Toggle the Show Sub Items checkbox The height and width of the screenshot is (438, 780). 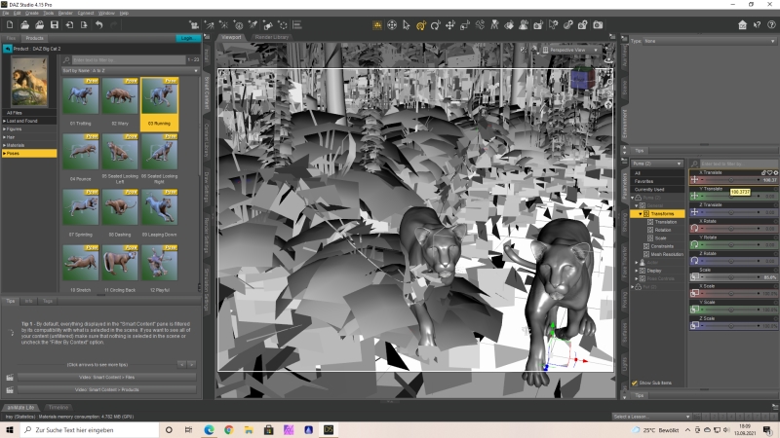point(635,383)
